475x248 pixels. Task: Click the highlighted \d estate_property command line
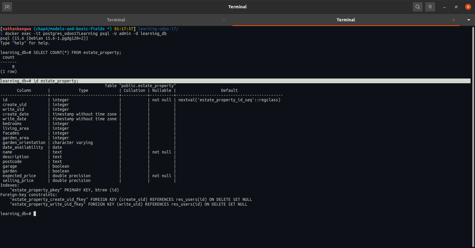[235, 81]
